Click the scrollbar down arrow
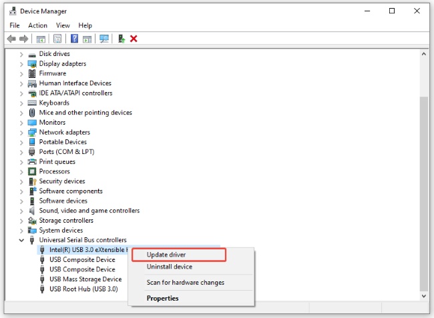Viewport: 434px width, 318px height. coord(424,296)
